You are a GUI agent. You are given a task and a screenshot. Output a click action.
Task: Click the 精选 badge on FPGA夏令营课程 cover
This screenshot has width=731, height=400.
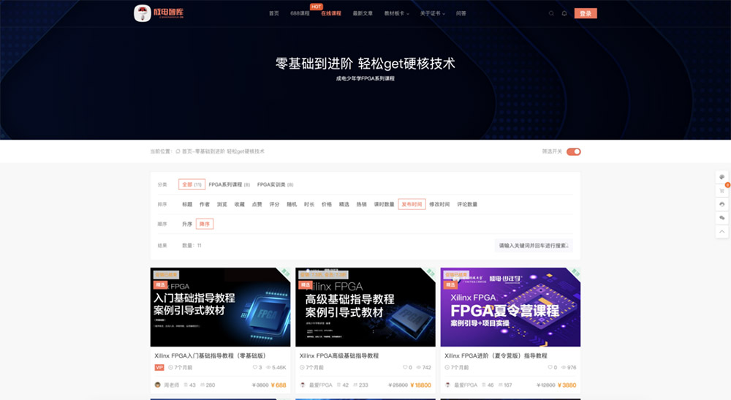click(450, 284)
